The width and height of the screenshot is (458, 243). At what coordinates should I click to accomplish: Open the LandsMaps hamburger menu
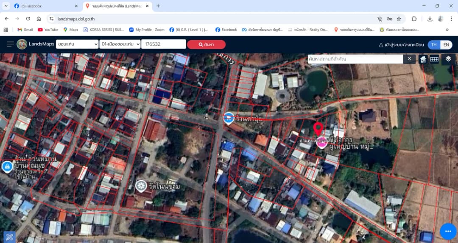(x=10, y=44)
